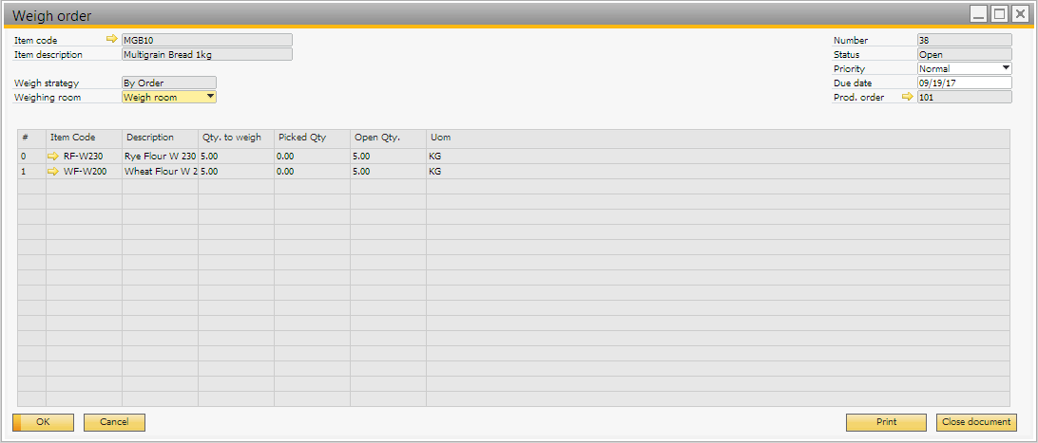Click the Picked Qty column header
Screen dimensions: 1038x443
click(x=312, y=138)
